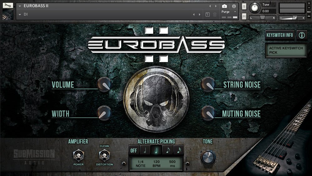Mute the instrument with the M button
This screenshot has height=176, width=312.
coord(244,16)
